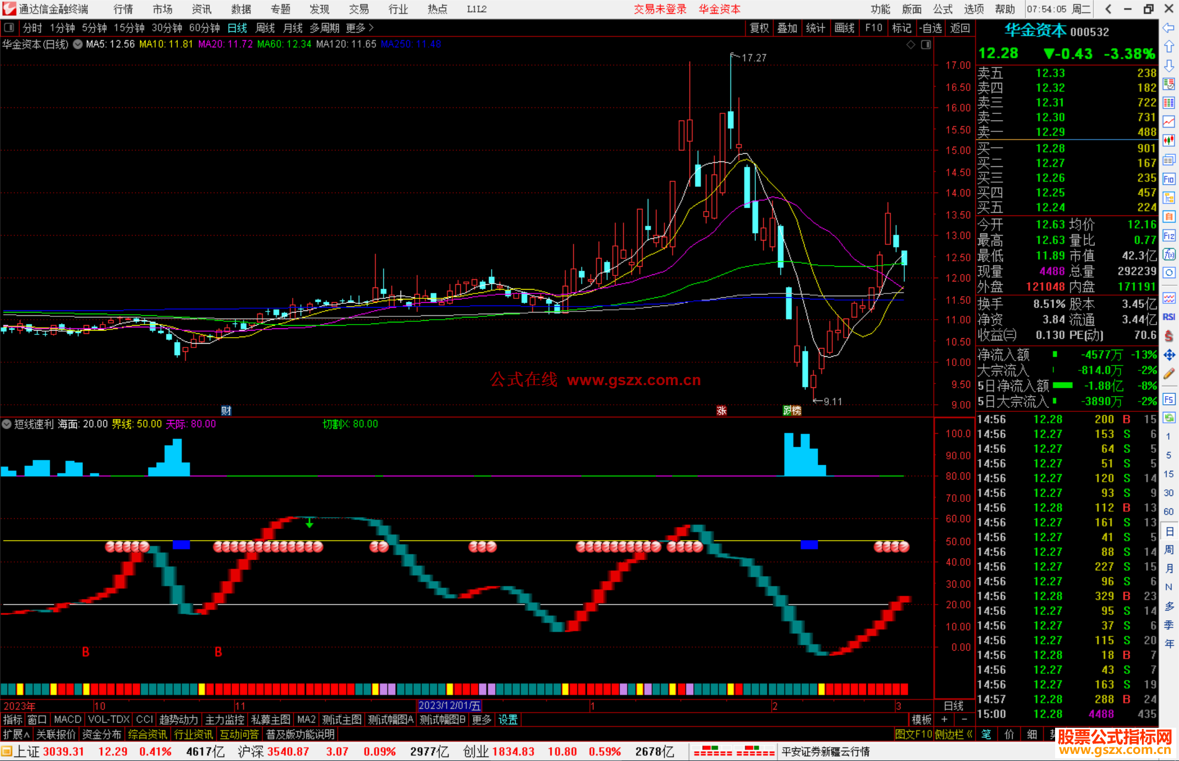Toggle the panel icon left of 分时
The height and width of the screenshot is (761, 1179).
(x=9, y=28)
